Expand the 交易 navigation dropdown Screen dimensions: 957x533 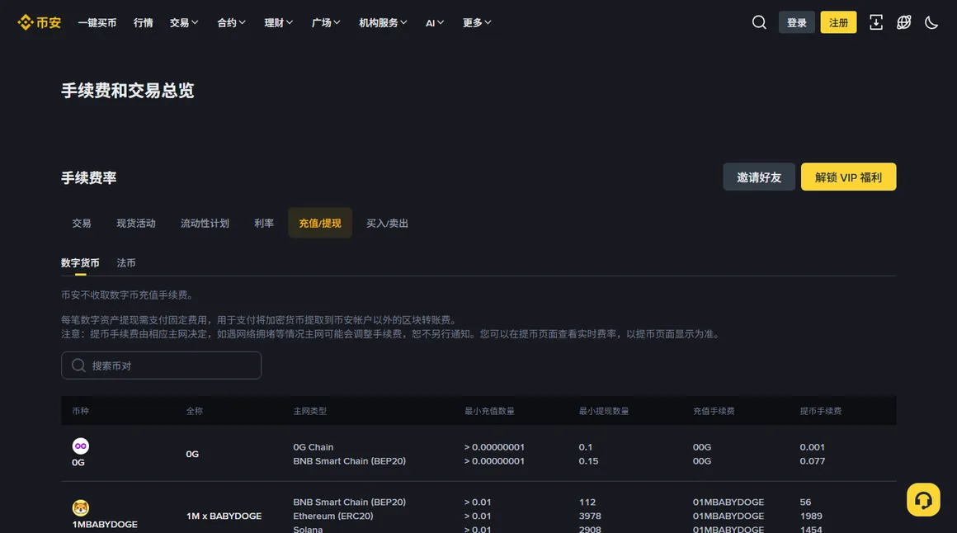[184, 22]
